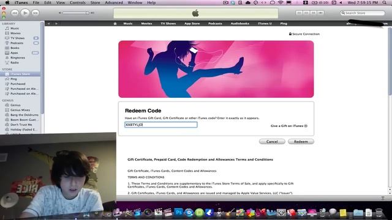
Task: Open the iTunes U store tab
Action: coord(265,23)
